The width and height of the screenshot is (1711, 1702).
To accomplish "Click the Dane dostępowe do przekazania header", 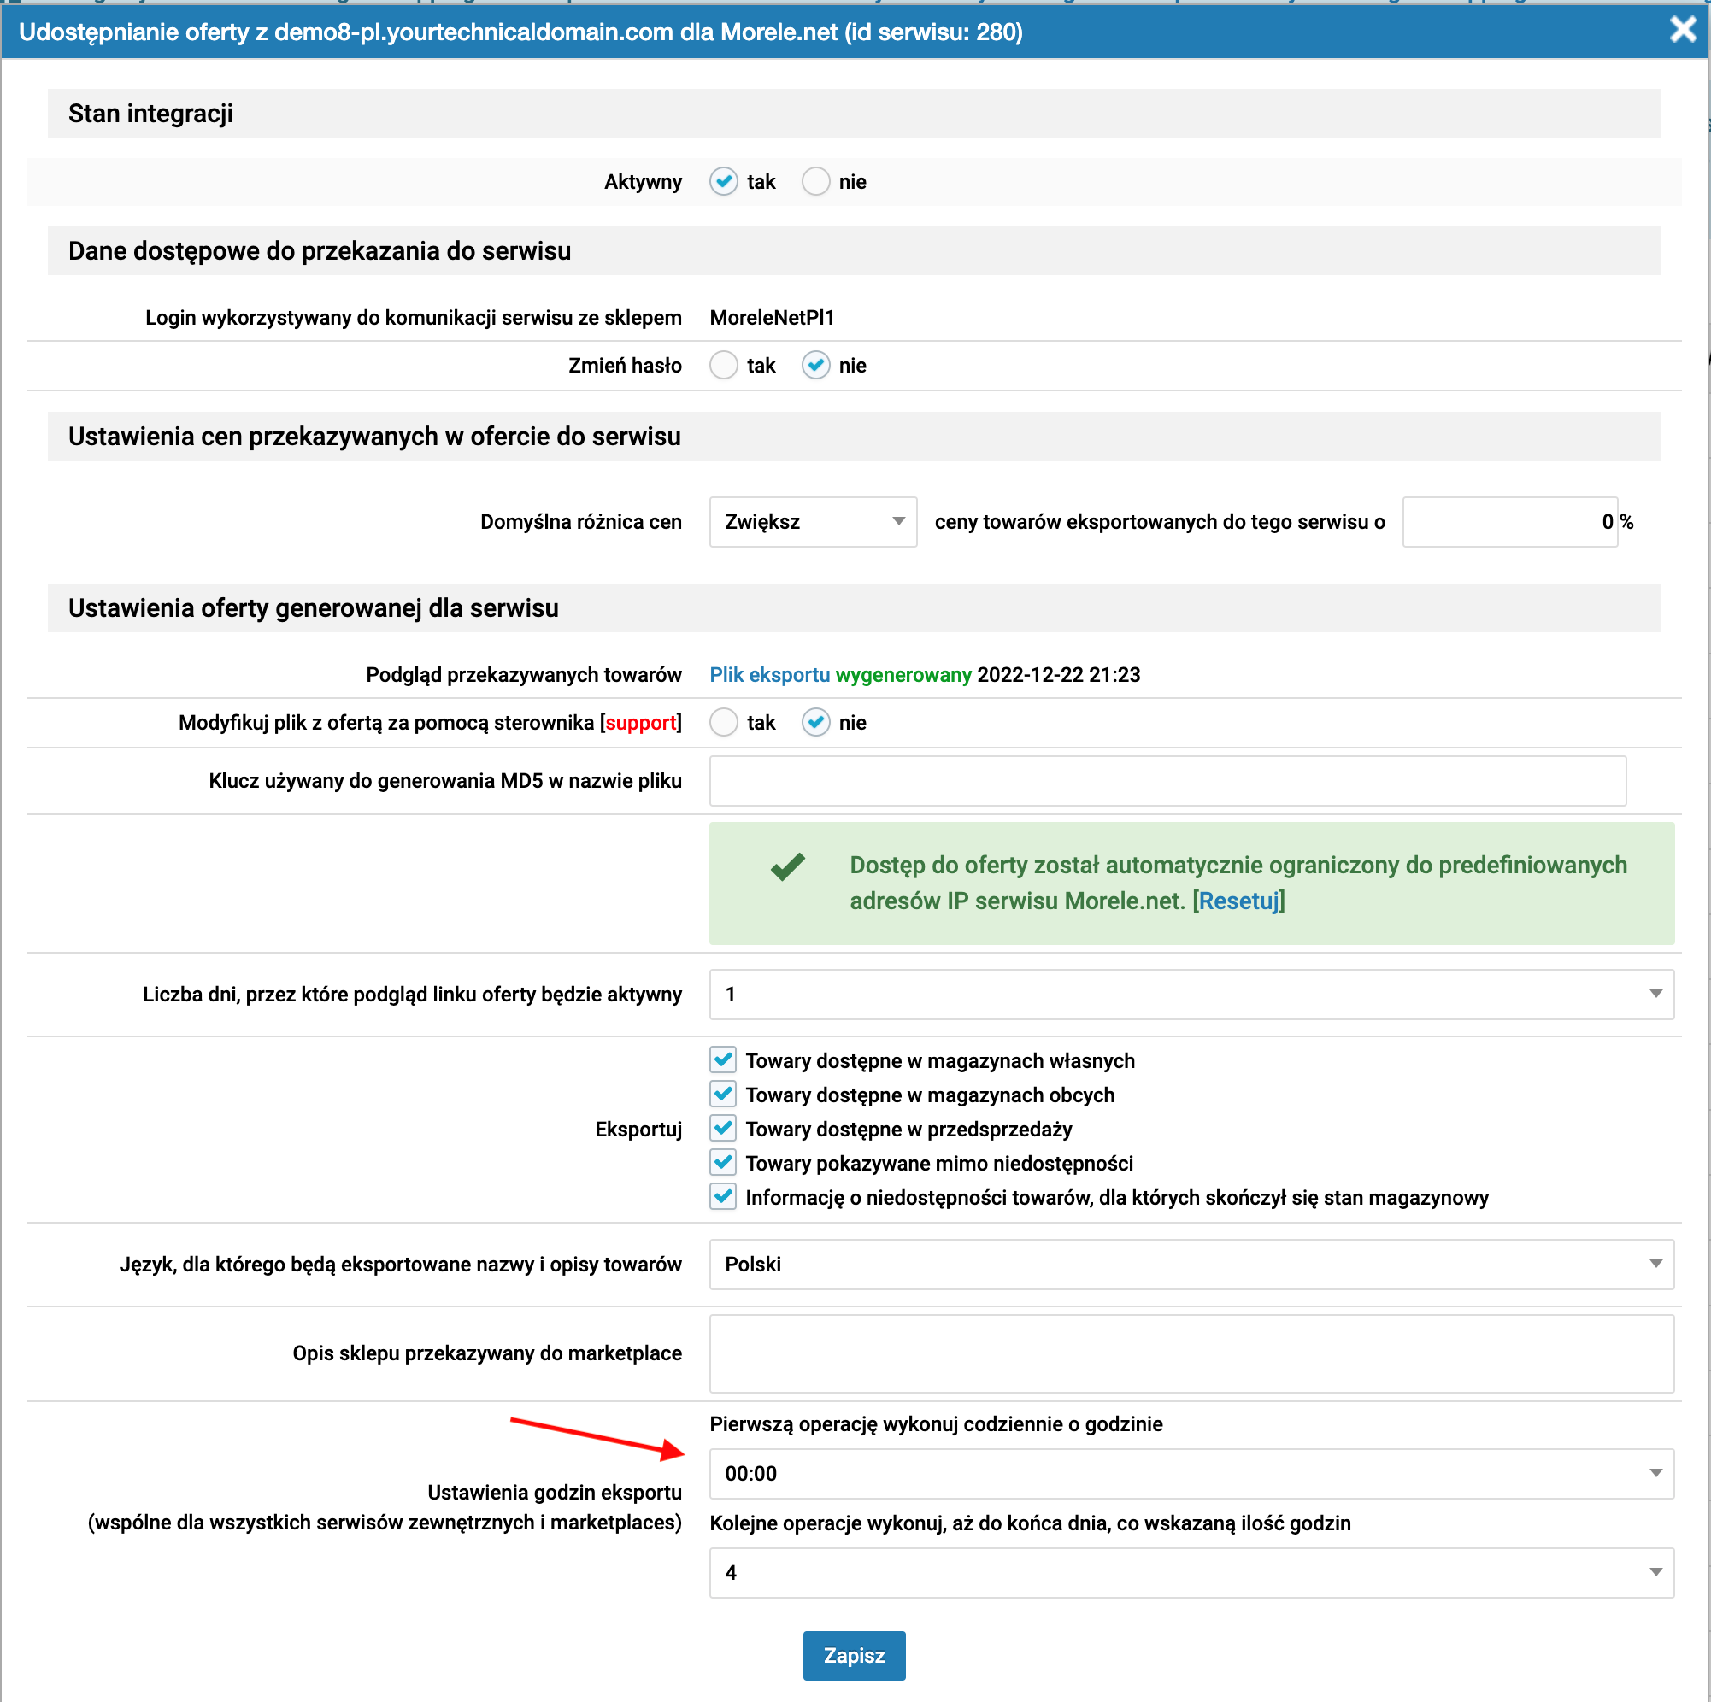I will pos(854,250).
